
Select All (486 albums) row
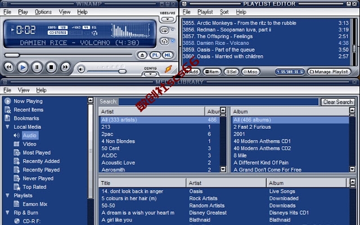[x=290, y=120]
